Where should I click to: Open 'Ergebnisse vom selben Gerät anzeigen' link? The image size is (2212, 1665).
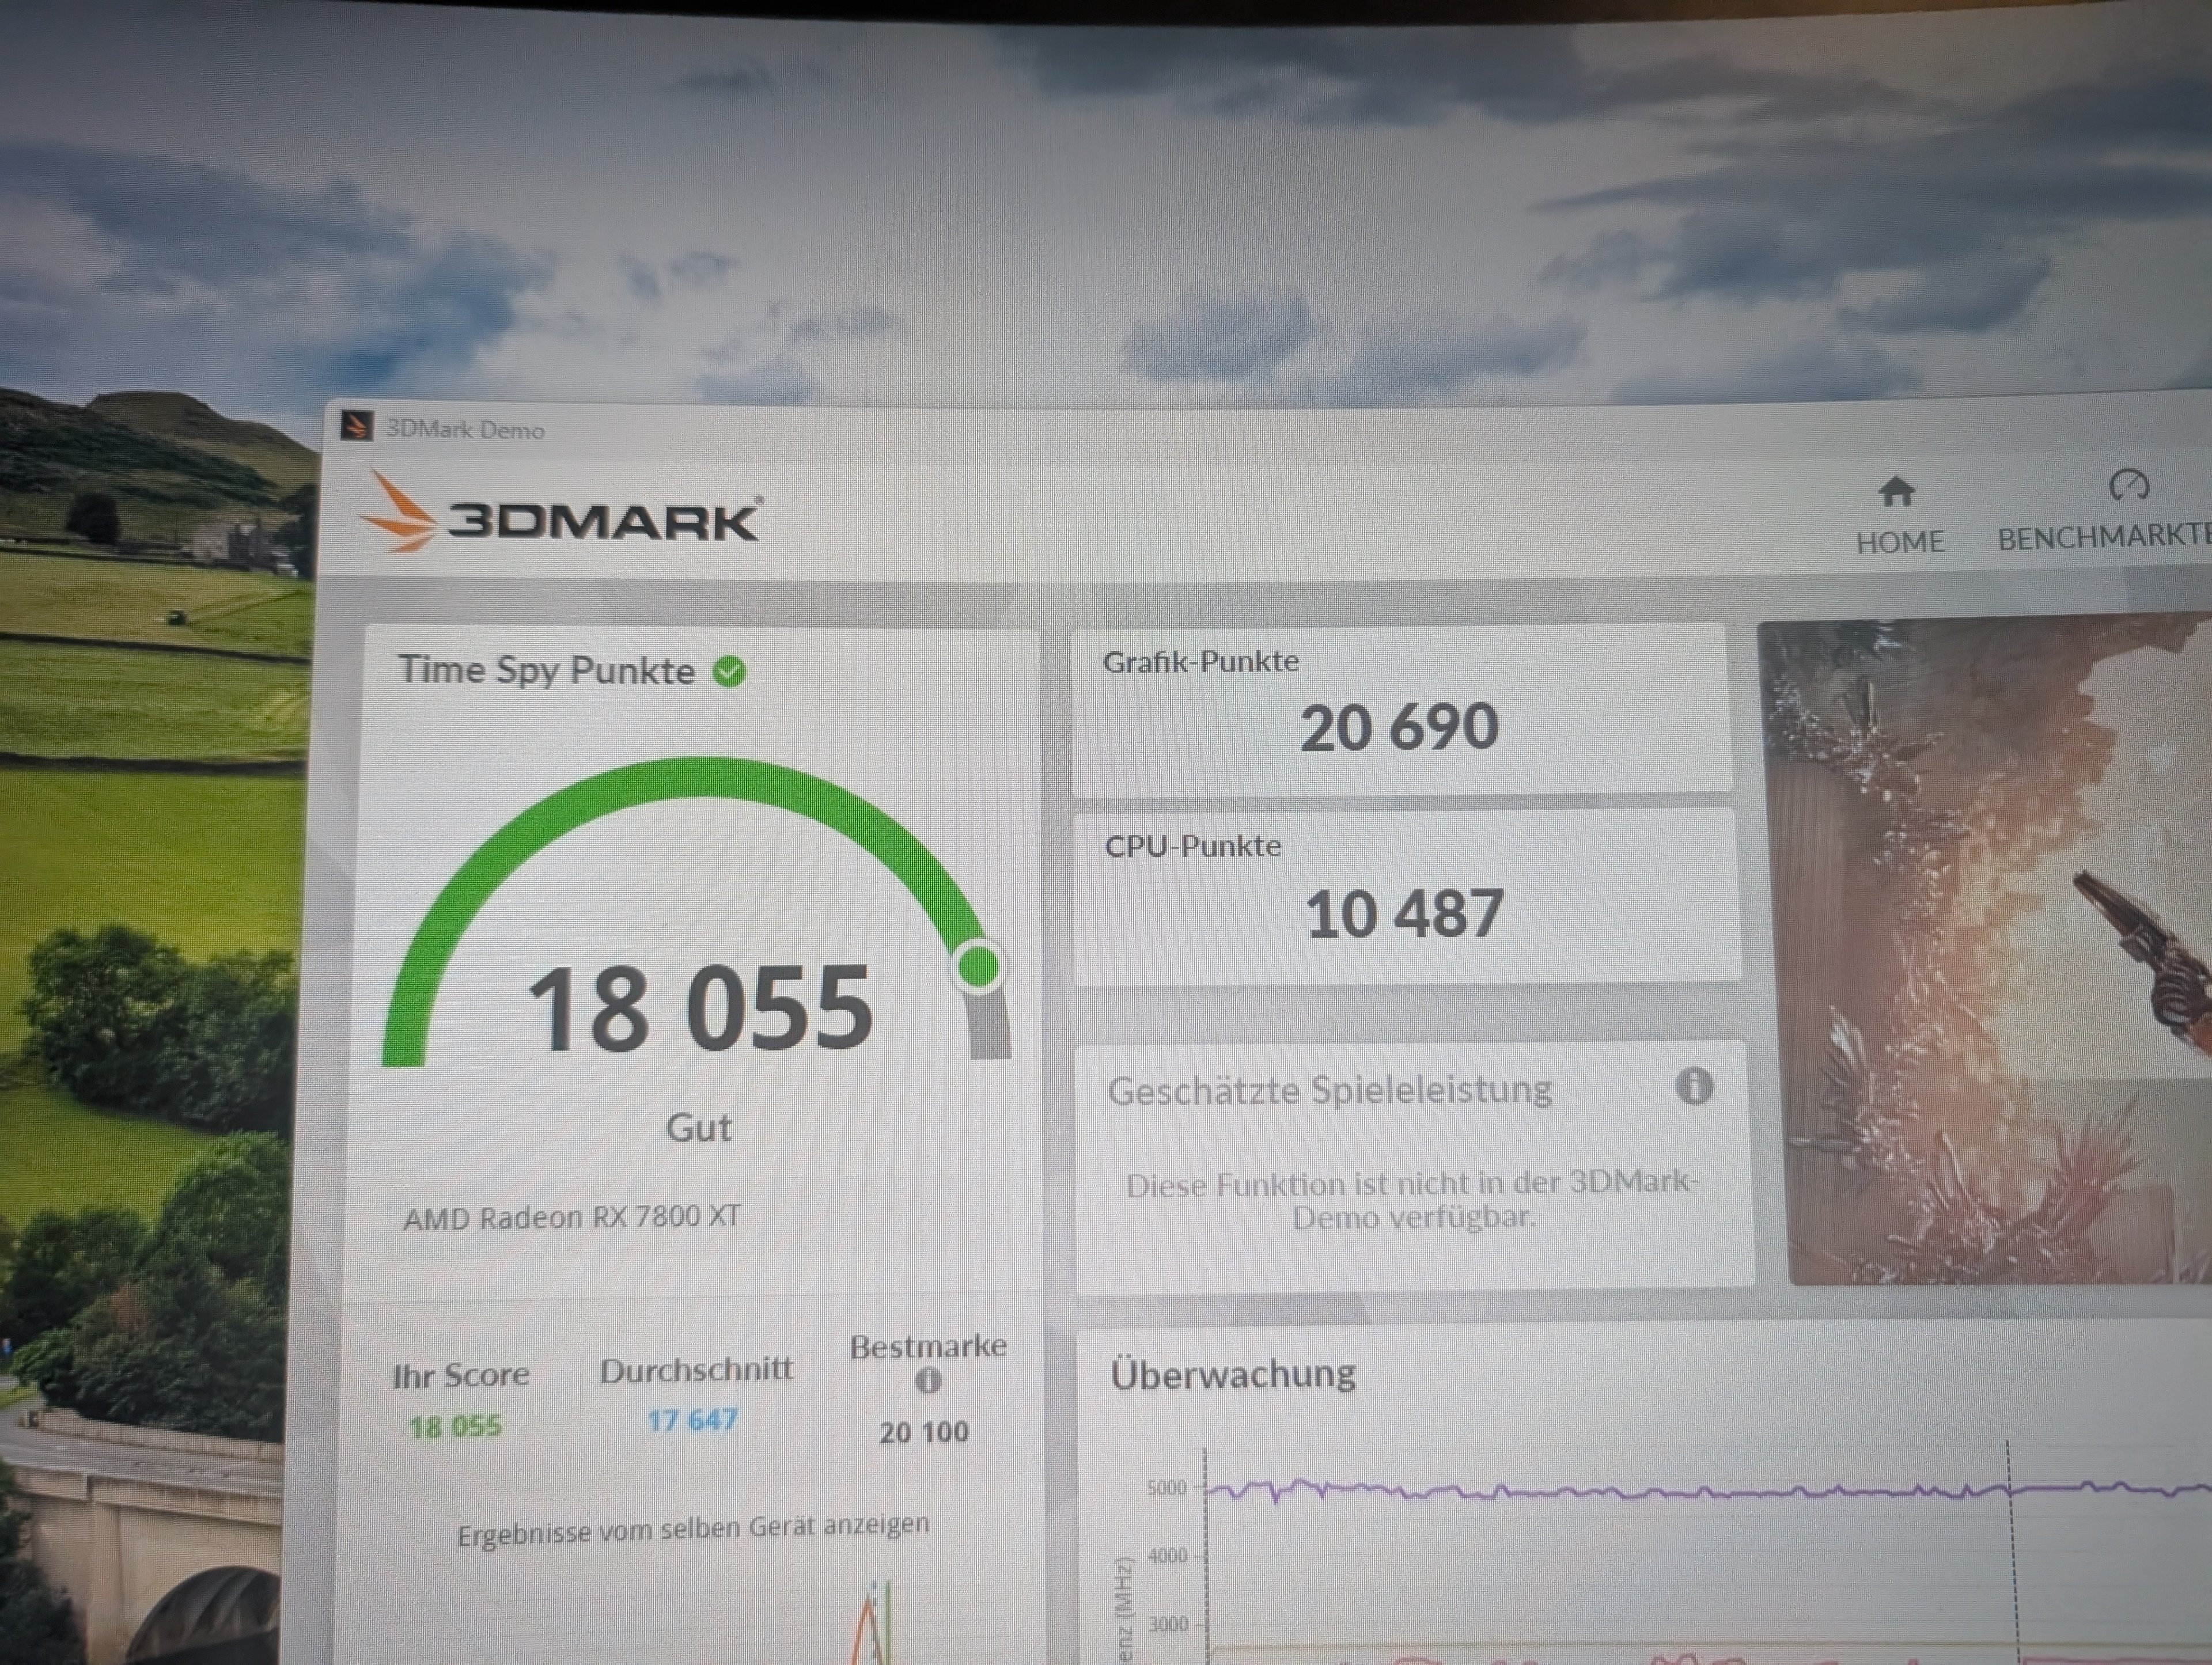click(693, 1530)
